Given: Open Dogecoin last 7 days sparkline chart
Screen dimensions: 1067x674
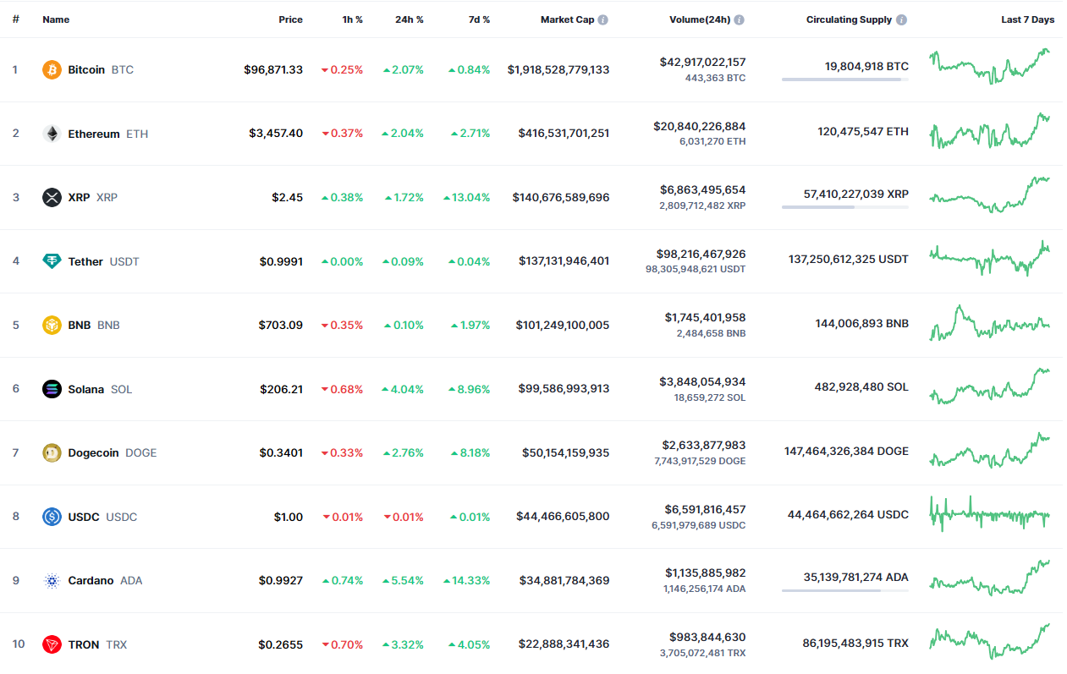Looking at the screenshot, I should click(x=990, y=450).
